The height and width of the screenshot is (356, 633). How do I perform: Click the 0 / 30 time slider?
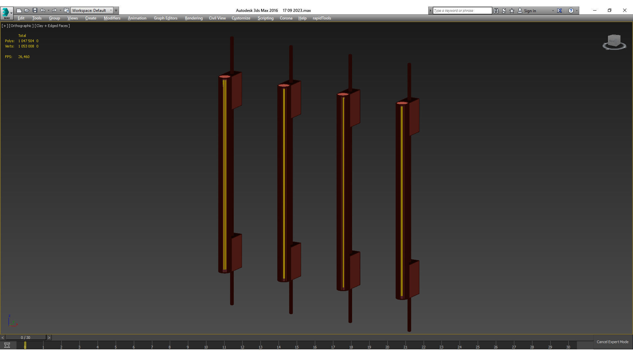[x=25, y=338]
